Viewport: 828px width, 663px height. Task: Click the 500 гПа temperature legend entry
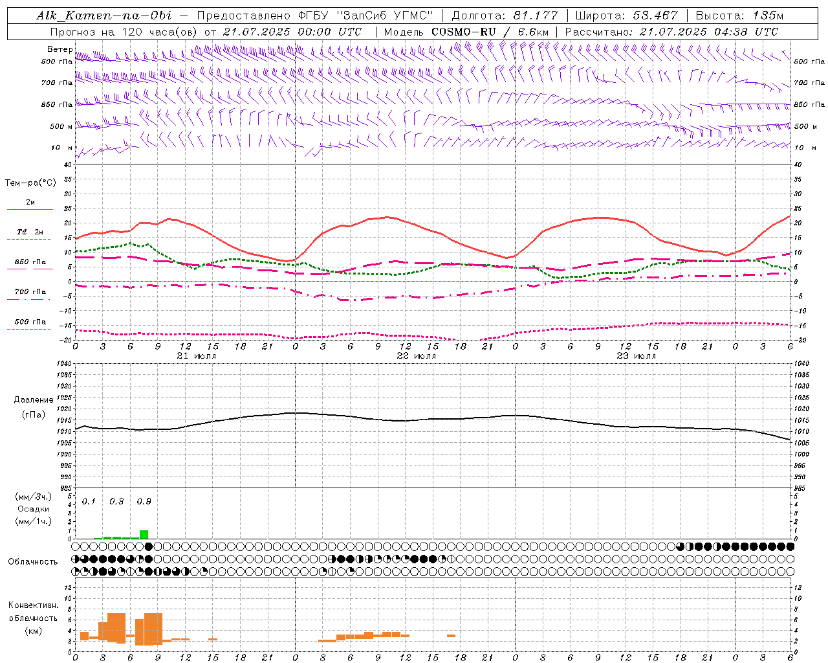pos(30,322)
